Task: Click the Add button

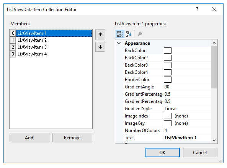Action: coord(29,138)
